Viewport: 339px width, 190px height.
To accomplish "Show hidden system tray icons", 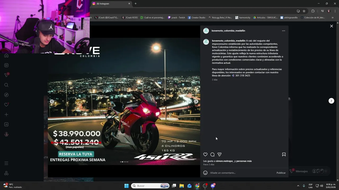I will point(298,186).
